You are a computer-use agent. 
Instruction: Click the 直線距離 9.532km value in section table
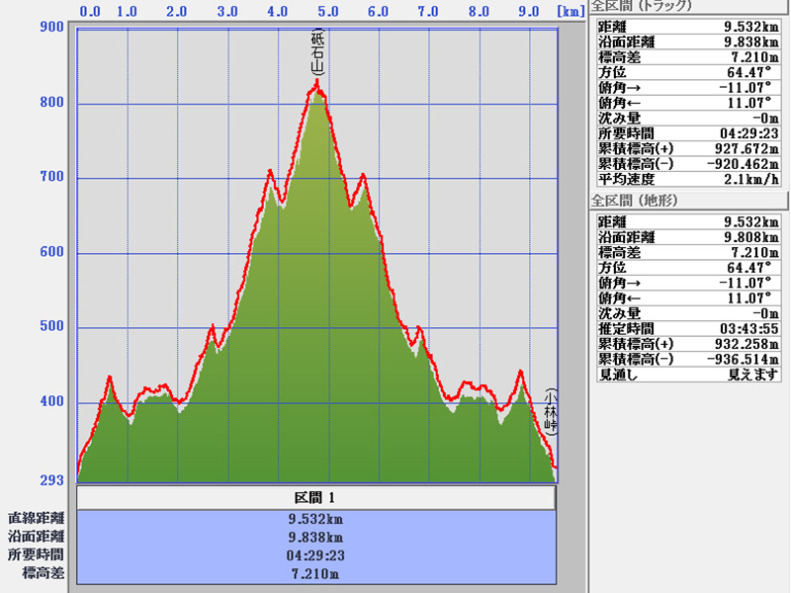pos(316,517)
